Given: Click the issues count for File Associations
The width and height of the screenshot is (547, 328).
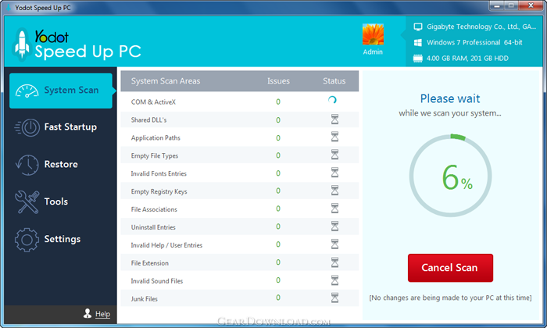Looking at the screenshot, I should point(278,209).
